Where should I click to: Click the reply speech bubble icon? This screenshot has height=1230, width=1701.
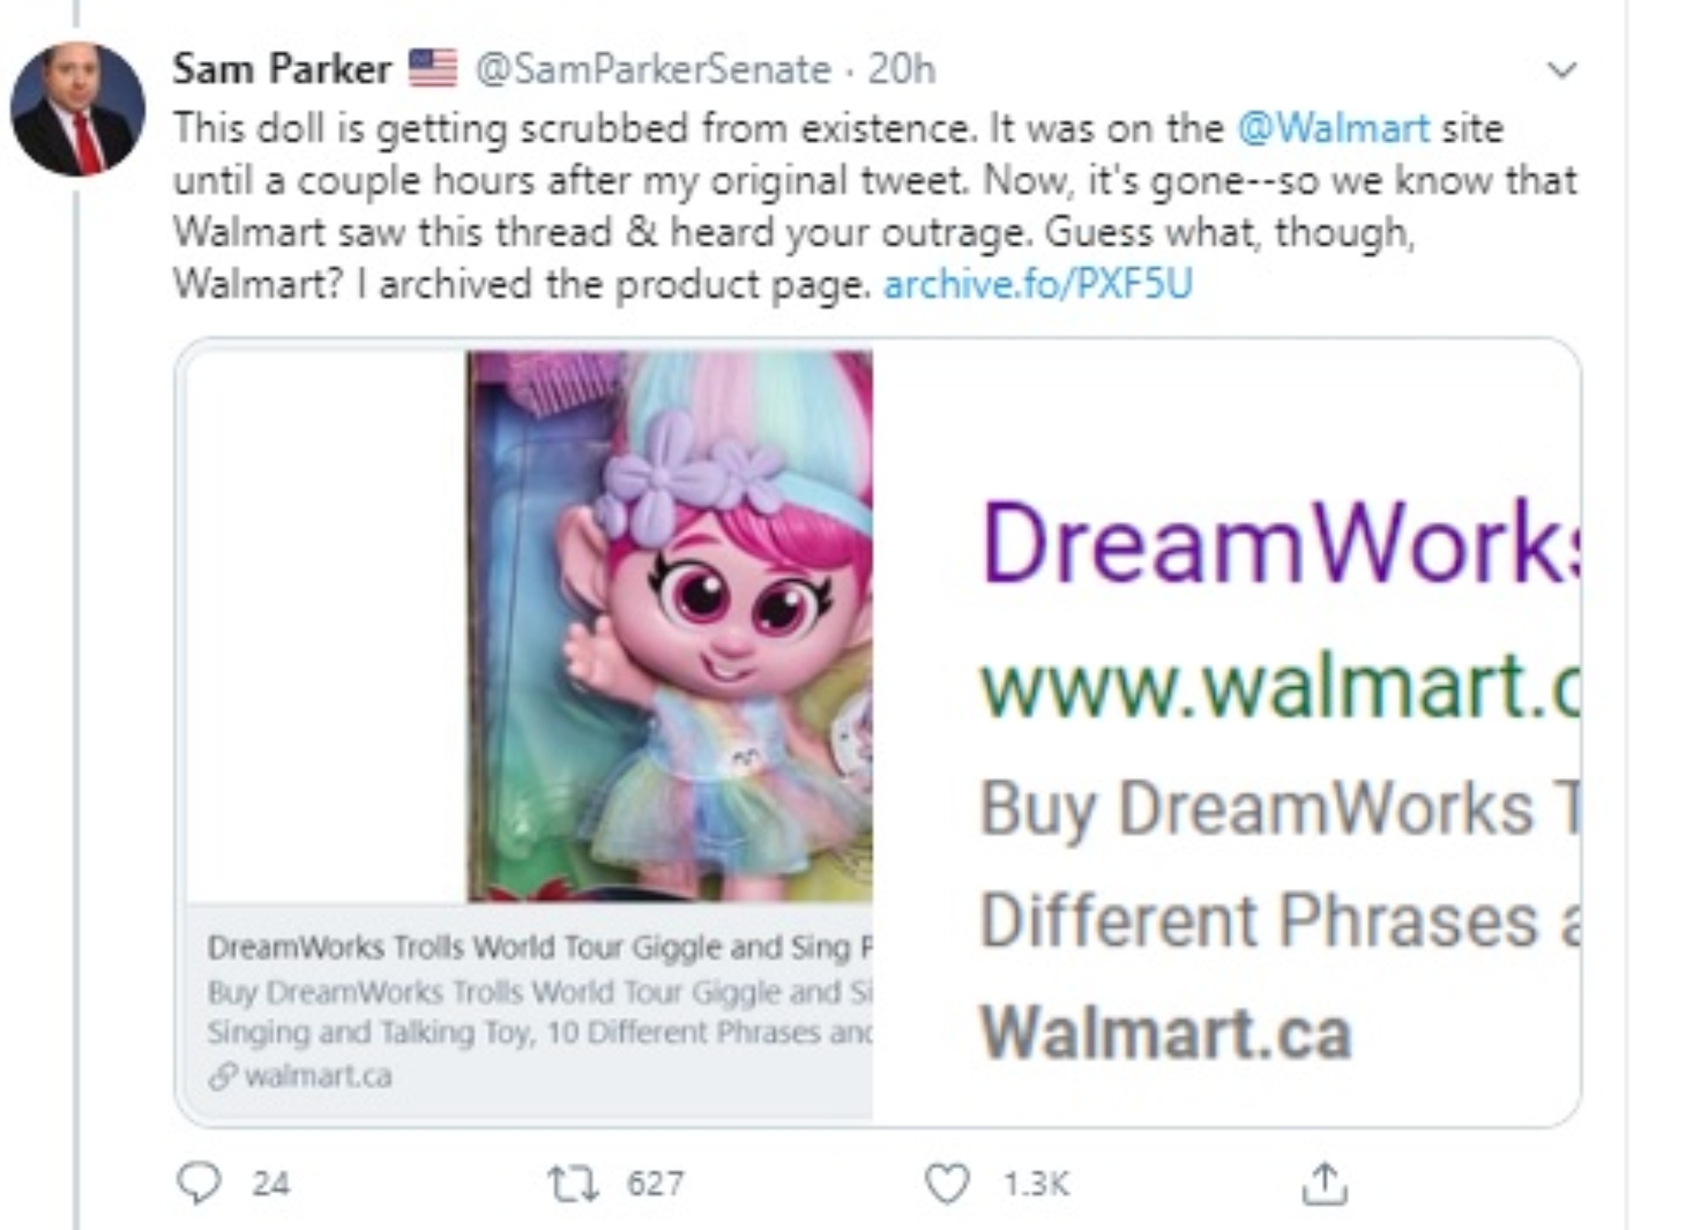tap(199, 1182)
